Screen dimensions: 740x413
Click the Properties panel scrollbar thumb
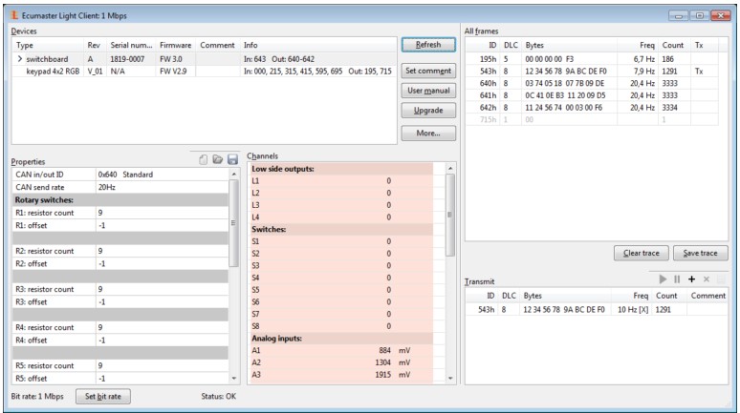pyautogui.click(x=233, y=223)
